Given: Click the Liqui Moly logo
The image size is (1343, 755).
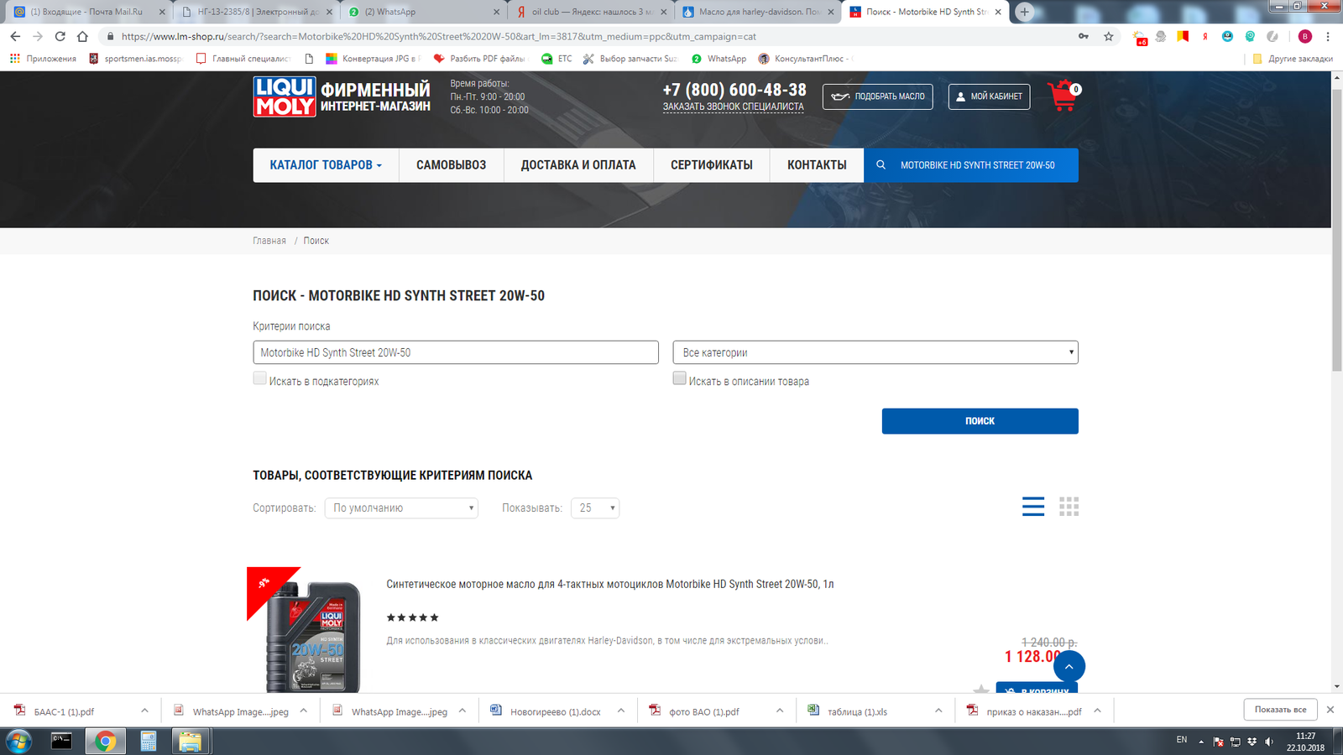Looking at the screenshot, I should (285, 96).
